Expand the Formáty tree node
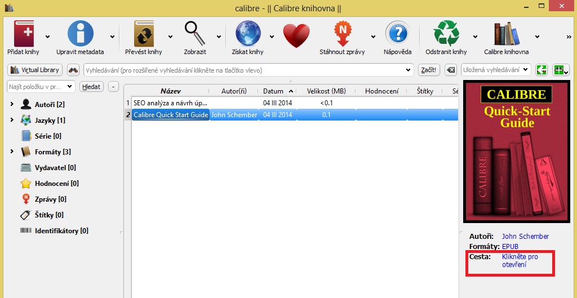This screenshot has height=298, width=577. 12,151
